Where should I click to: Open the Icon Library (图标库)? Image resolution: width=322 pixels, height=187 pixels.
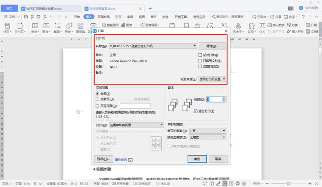pyautogui.click(x=80, y=28)
